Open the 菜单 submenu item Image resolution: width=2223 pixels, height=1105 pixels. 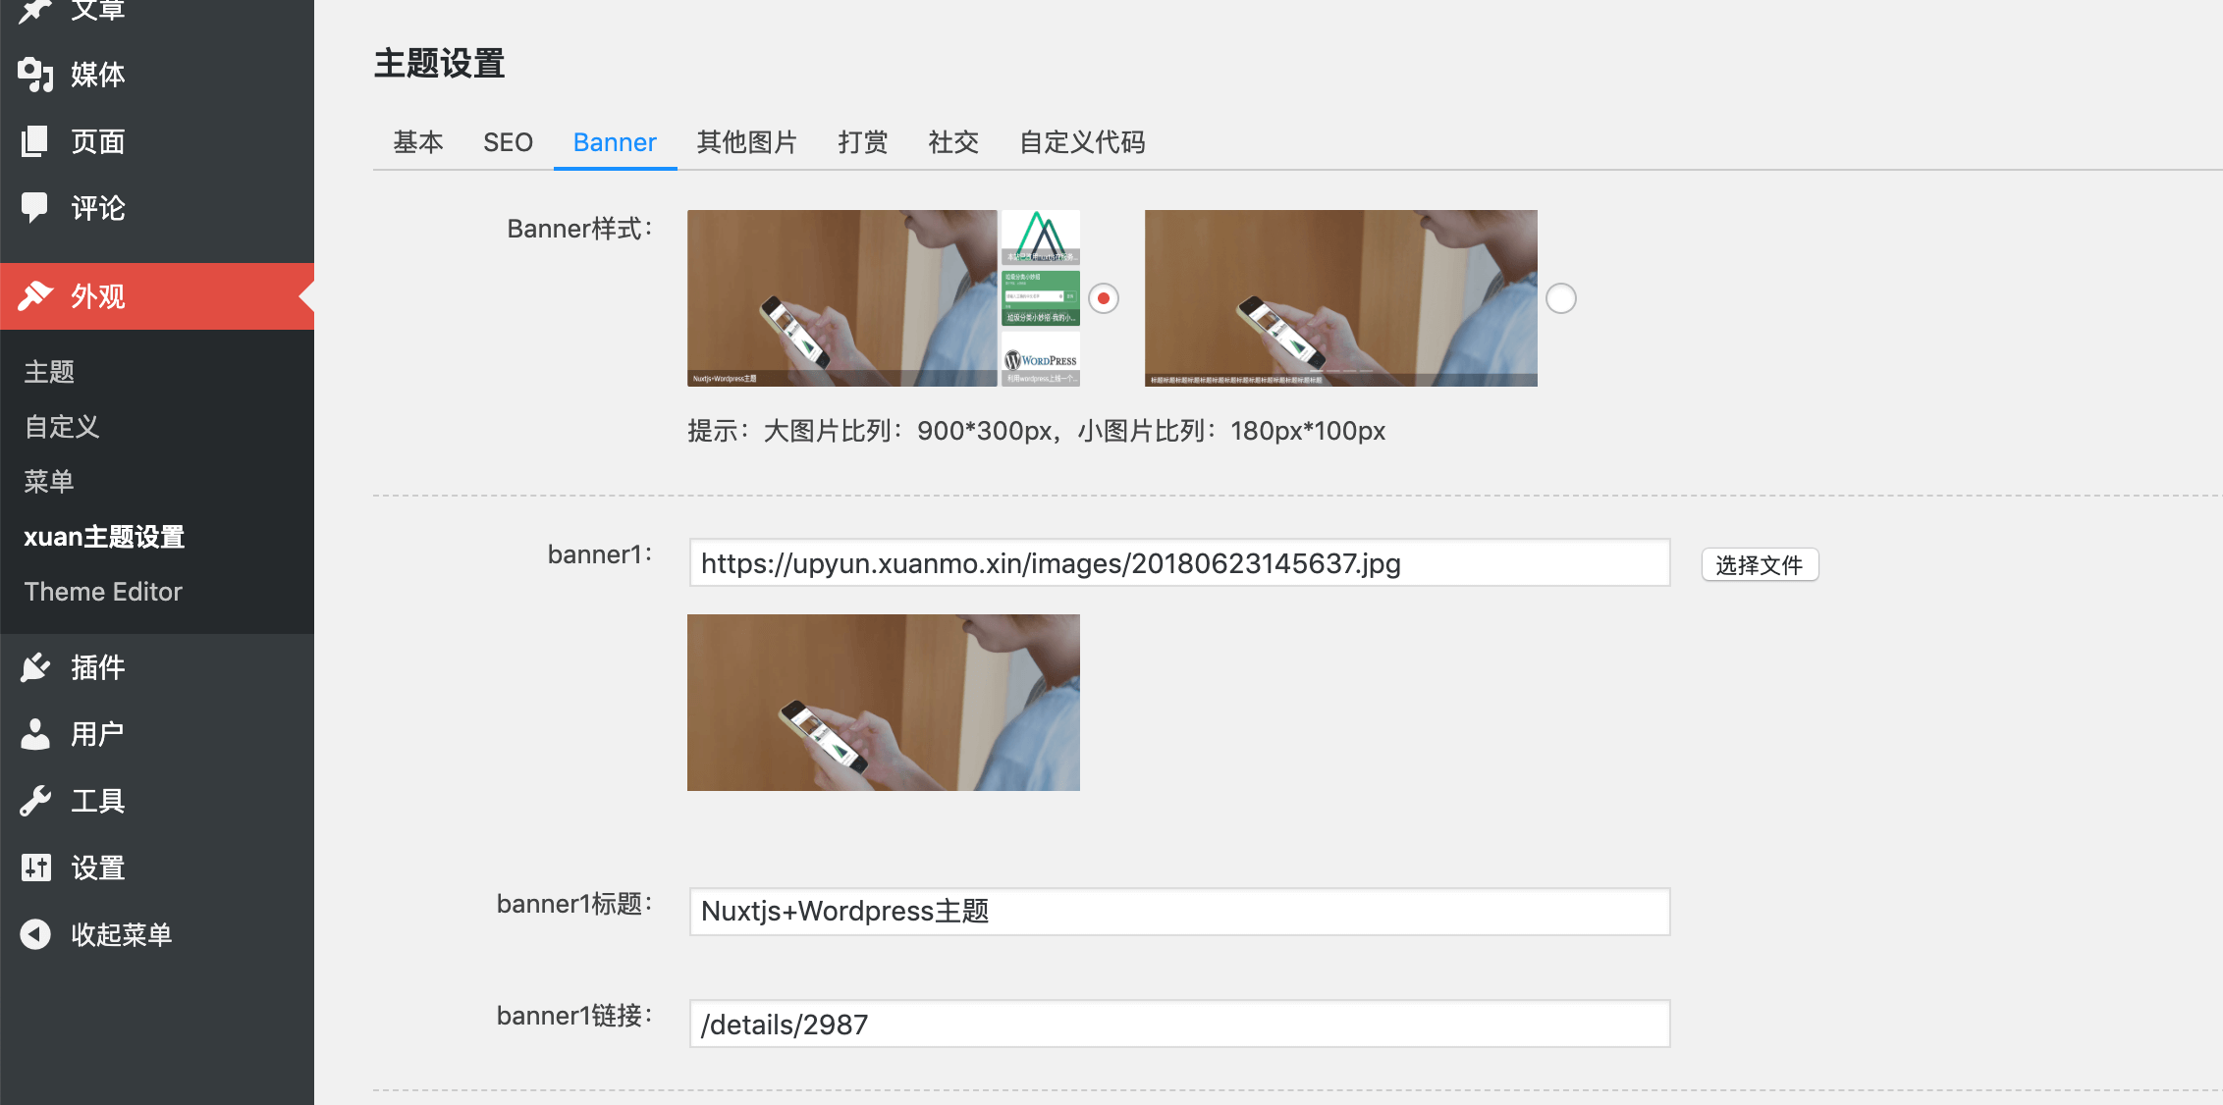click(x=49, y=482)
